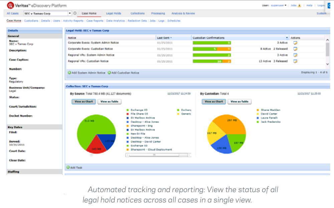
Task: Add a new Custodian Notice
Action: point(125,73)
